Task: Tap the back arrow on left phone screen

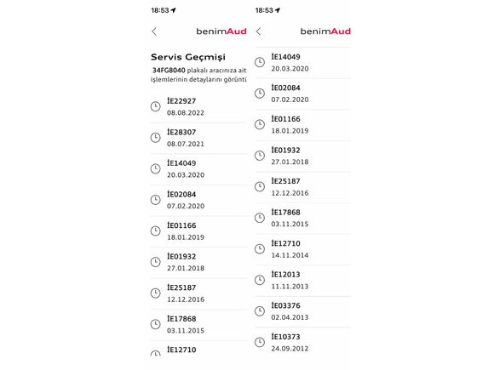Action: pos(154,31)
